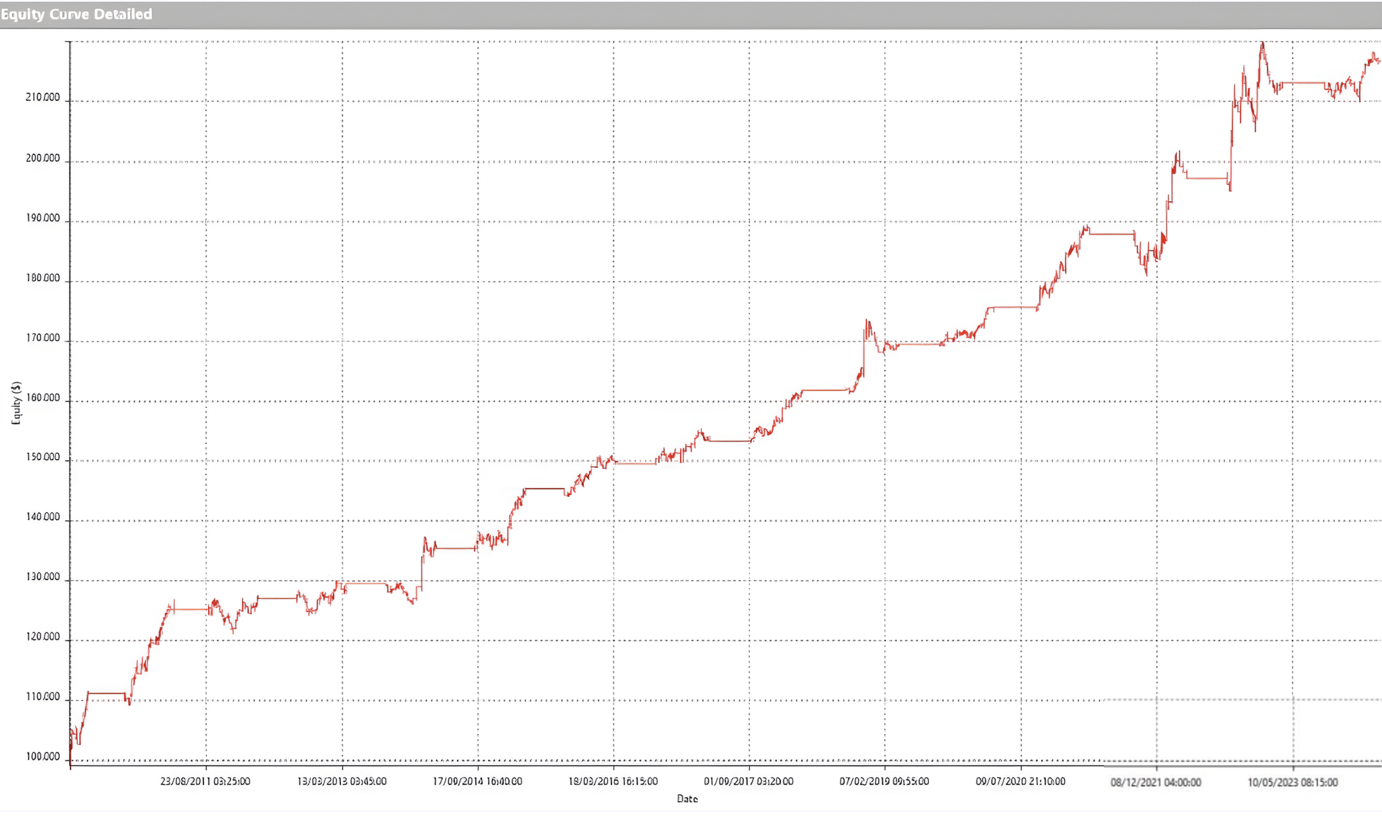
Task: Select the 23/08/2011 03:25:00 date label
Action: point(205,781)
